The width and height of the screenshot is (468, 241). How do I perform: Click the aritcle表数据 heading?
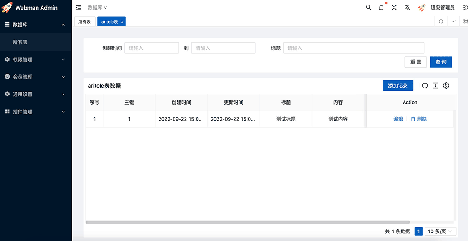tap(105, 86)
